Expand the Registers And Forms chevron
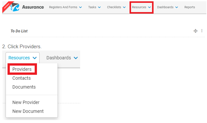 pyautogui.click(x=80, y=7)
